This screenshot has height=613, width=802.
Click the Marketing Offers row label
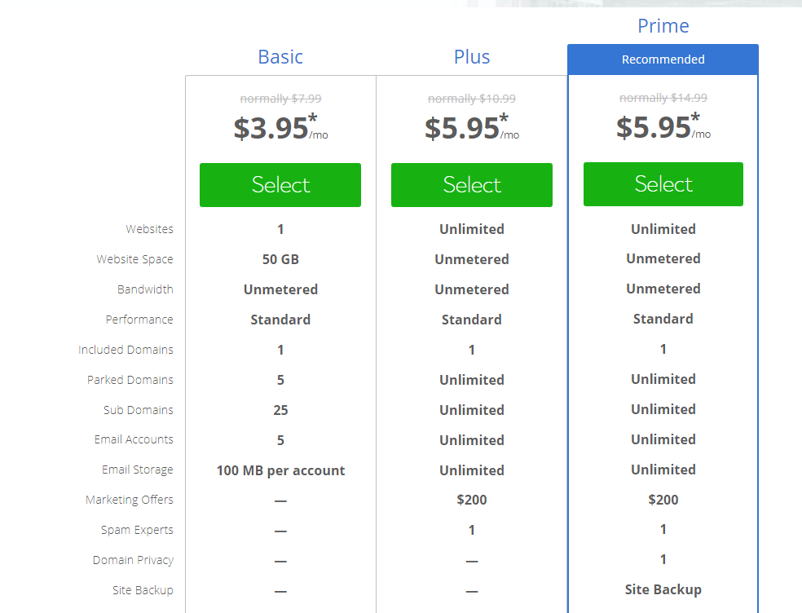click(x=130, y=500)
